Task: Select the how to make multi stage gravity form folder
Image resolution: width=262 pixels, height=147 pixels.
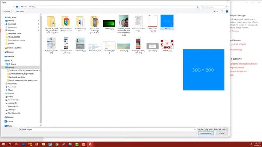Action: [95, 24]
